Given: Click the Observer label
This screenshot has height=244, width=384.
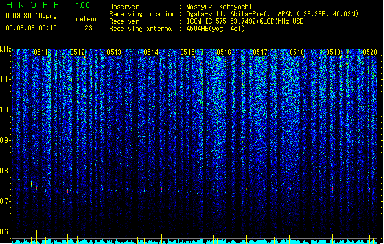Looking at the screenshot, I should [124, 7].
